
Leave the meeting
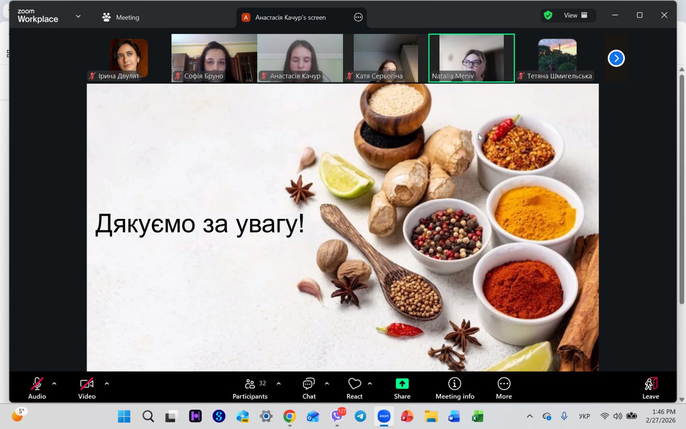pos(650,388)
